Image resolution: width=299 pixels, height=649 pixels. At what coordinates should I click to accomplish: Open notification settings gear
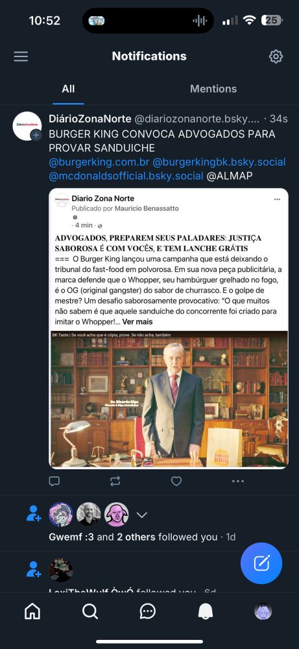[x=276, y=56]
